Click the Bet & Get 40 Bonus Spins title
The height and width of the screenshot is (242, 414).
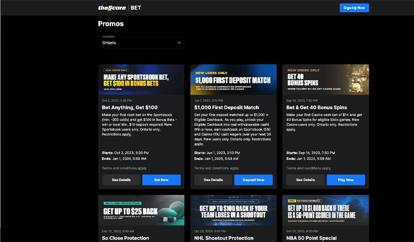pos(317,107)
